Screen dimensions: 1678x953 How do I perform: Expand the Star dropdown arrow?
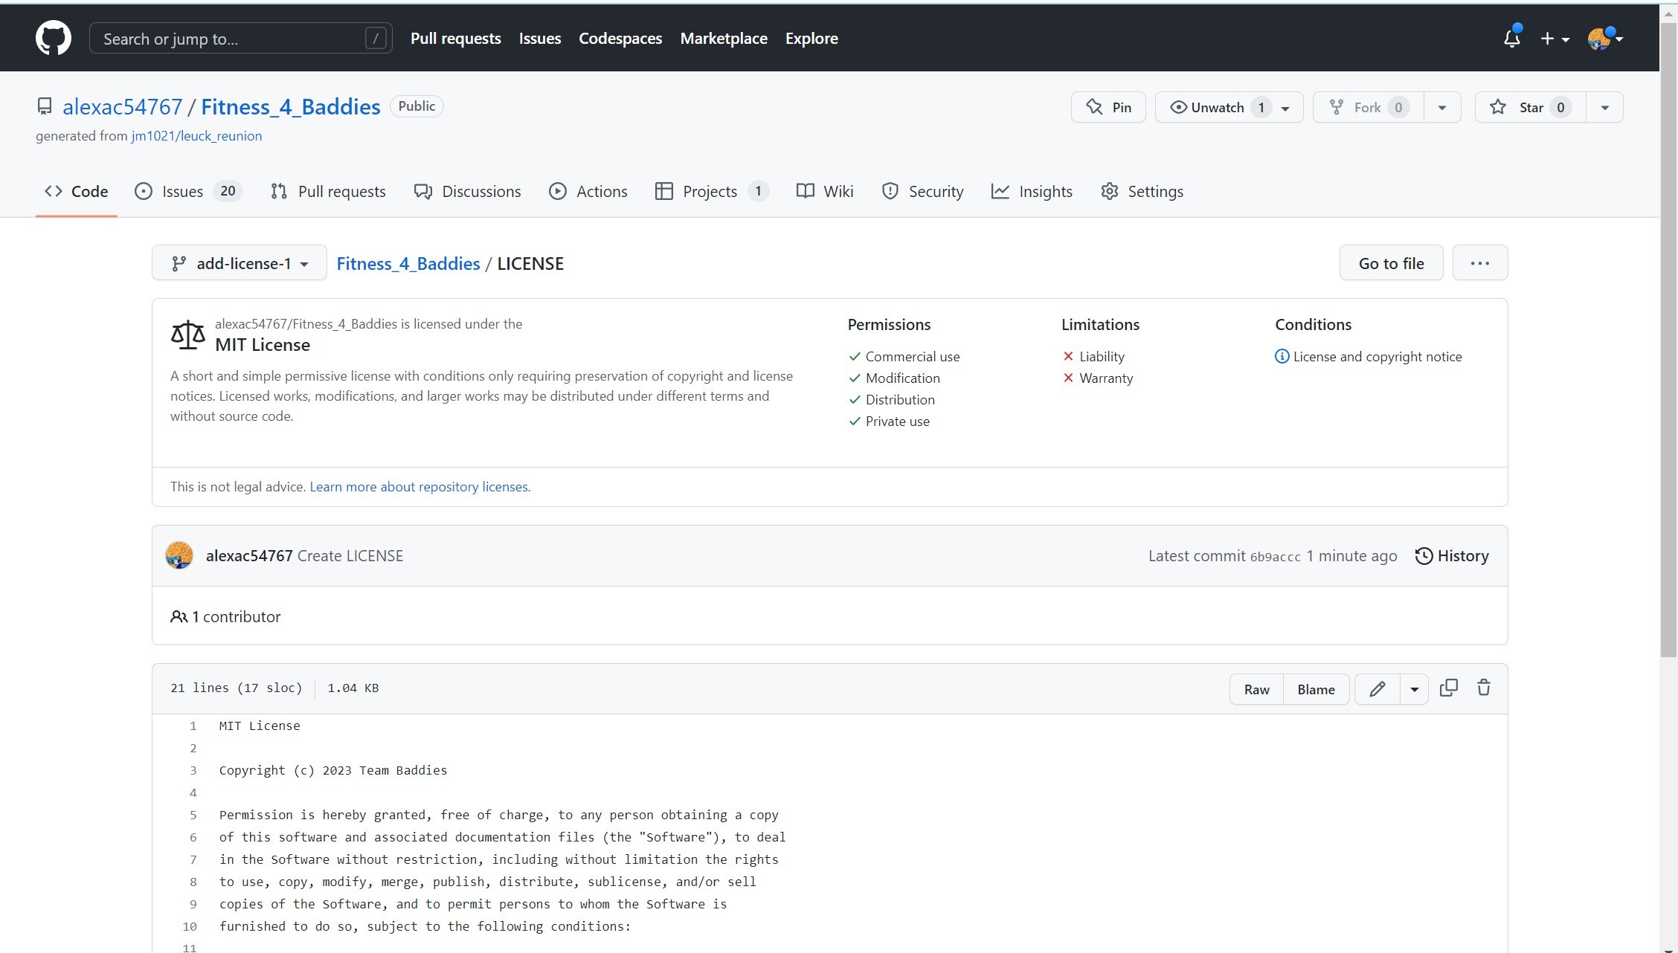click(1603, 106)
